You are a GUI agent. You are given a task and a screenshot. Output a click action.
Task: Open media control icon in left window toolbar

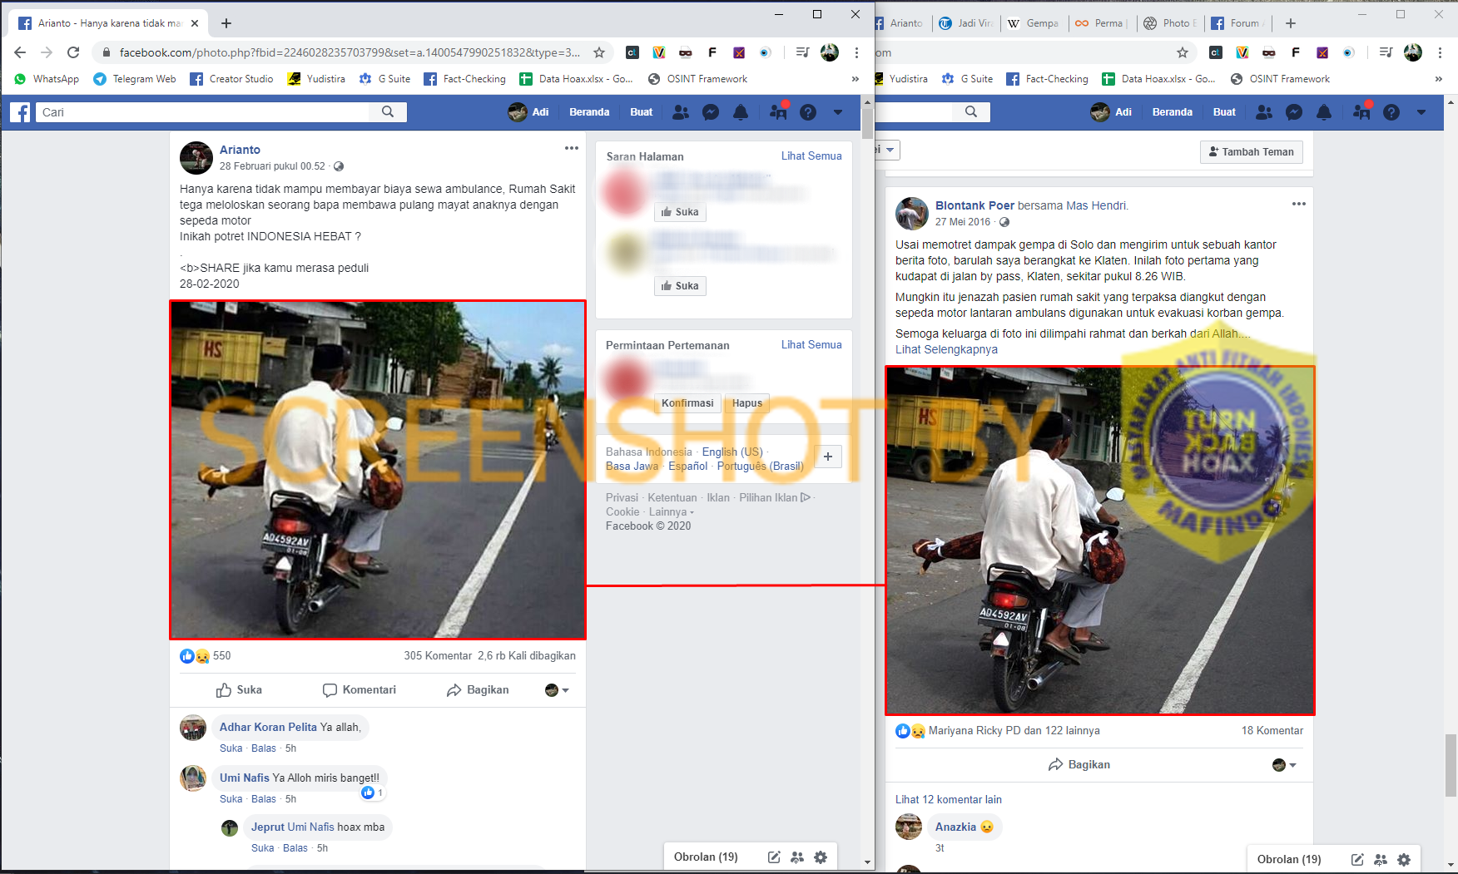pyautogui.click(x=802, y=52)
